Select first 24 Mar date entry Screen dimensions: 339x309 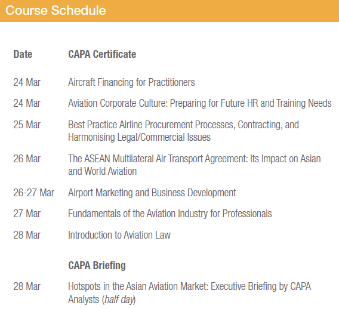click(x=27, y=82)
